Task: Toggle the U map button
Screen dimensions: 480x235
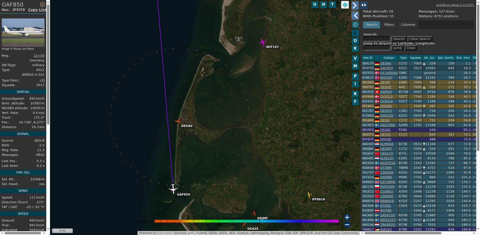Action: [x=315, y=4]
